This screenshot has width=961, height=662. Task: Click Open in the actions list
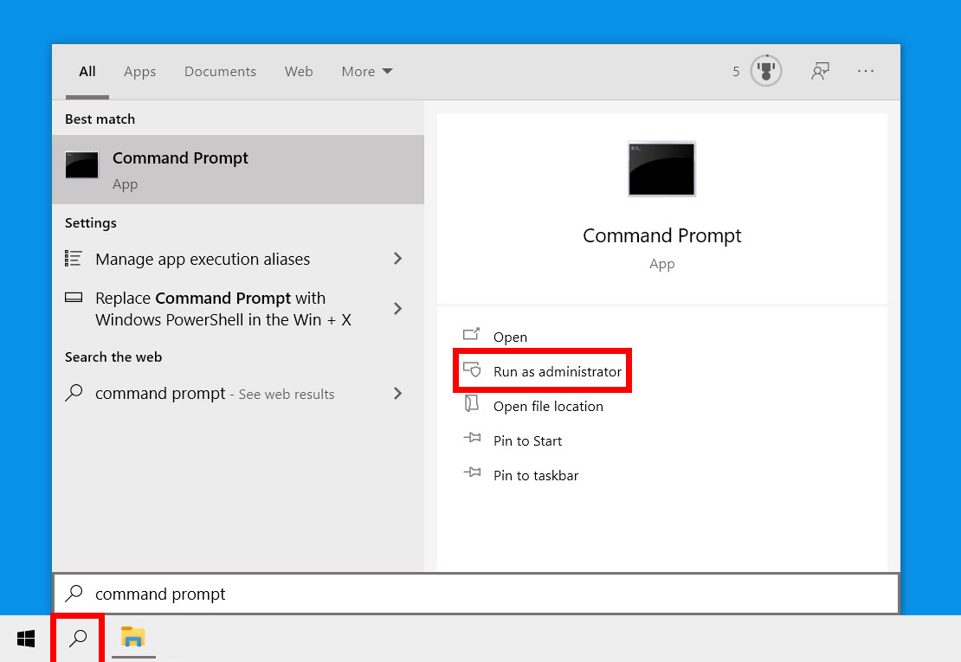click(510, 337)
